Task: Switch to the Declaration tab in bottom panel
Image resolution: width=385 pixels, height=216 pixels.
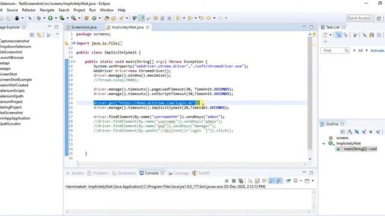Action: pos(124,173)
